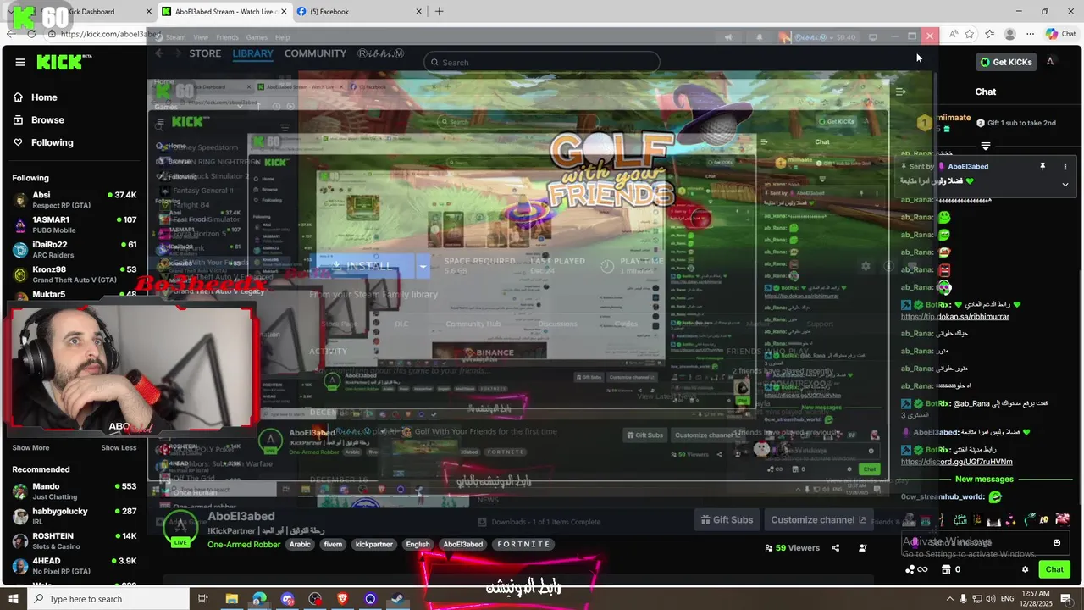Open chat settings gear icon

click(1025, 569)
